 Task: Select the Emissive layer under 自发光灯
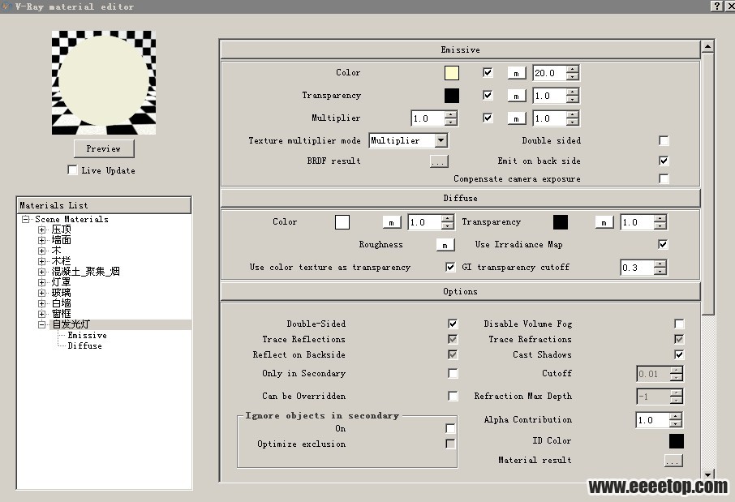coord(87,335)
